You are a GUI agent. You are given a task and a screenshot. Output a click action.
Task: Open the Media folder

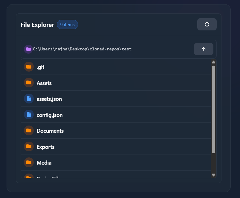pyautogui.click(x=44, y=163)
